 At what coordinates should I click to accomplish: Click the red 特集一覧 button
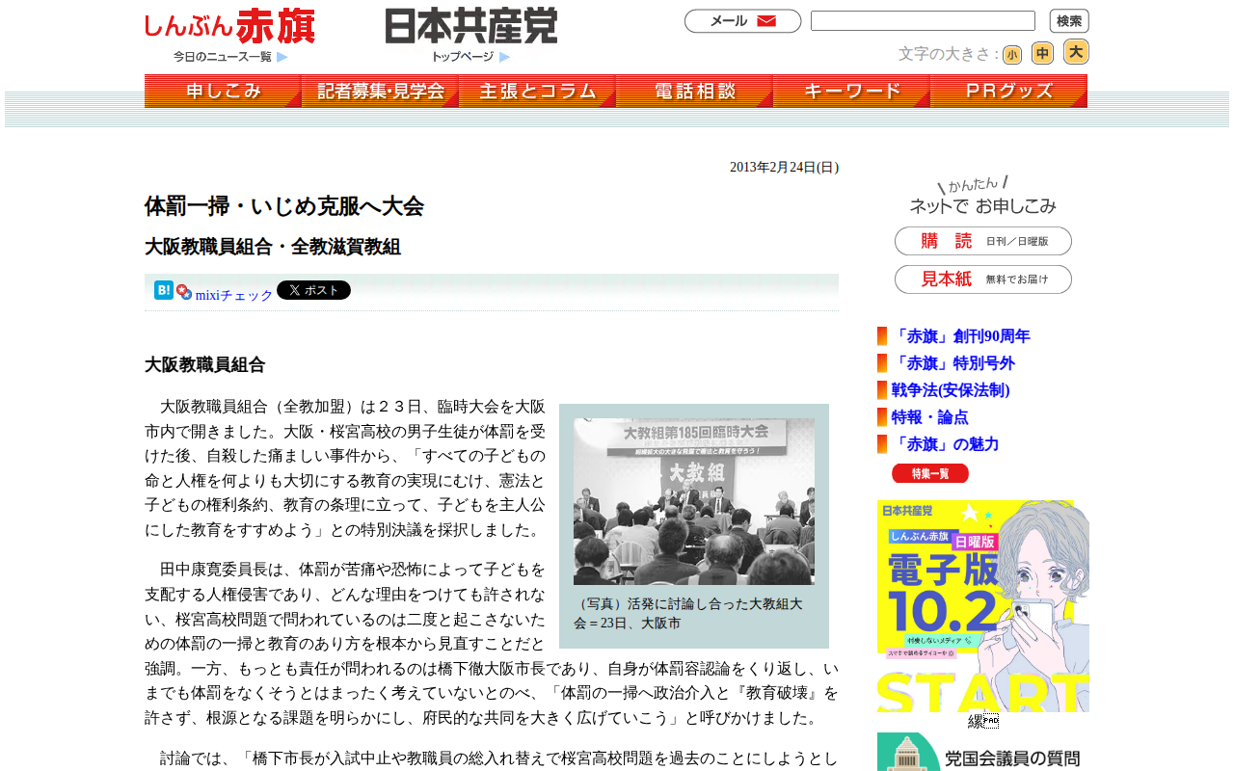tap(930, 473)
